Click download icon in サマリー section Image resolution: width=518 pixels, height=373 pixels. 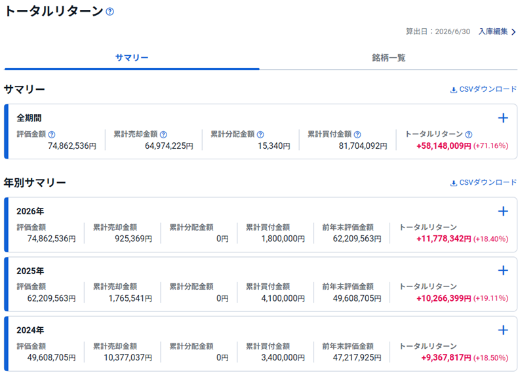(x=454, y=90)
